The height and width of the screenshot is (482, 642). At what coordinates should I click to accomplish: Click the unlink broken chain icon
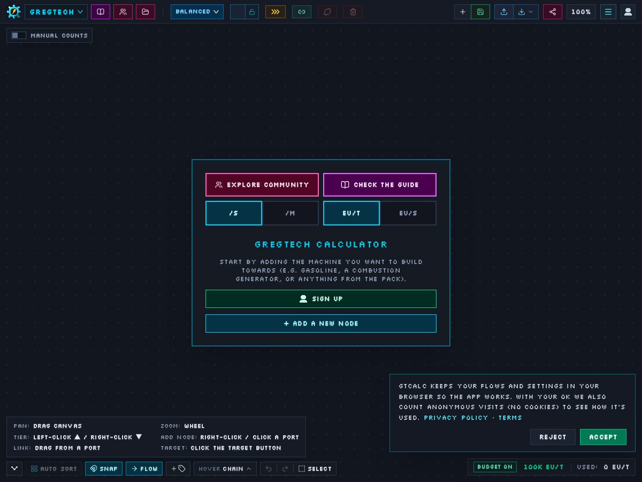(x=327, y=12)
